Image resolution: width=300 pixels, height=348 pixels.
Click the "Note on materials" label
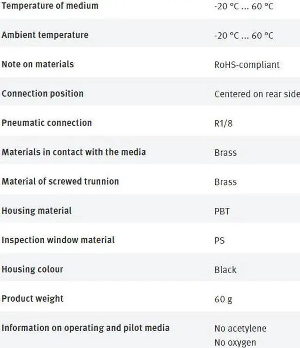(x=37, y=64)
